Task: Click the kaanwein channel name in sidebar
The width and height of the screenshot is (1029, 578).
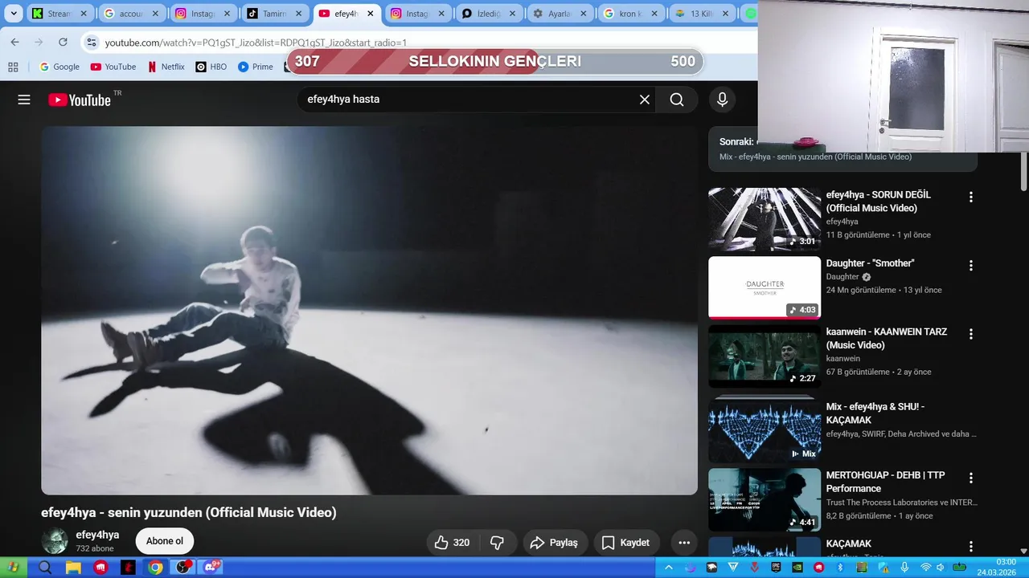Action: tap(843, 359)
